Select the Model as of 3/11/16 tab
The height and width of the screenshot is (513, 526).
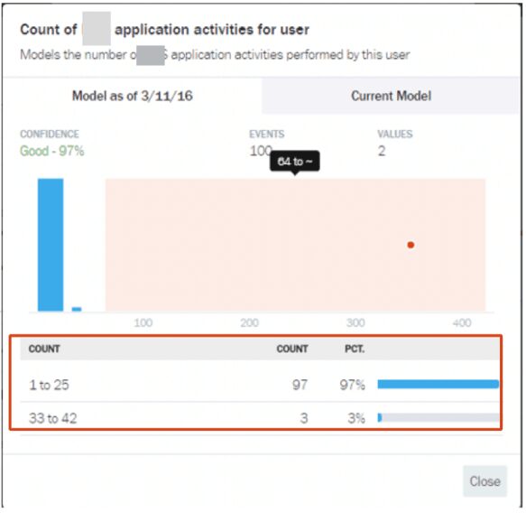click(133, 96)
